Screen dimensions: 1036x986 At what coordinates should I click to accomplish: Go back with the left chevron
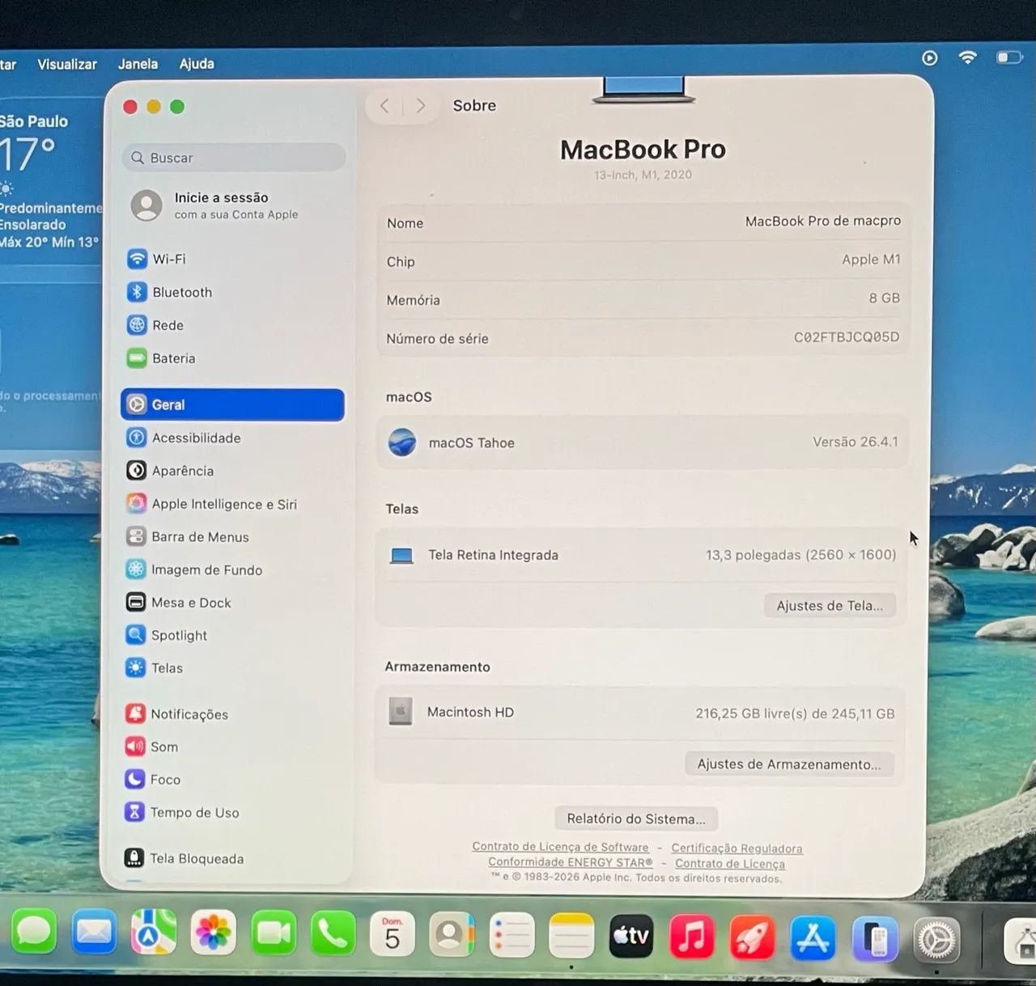(x=384, y=106)
